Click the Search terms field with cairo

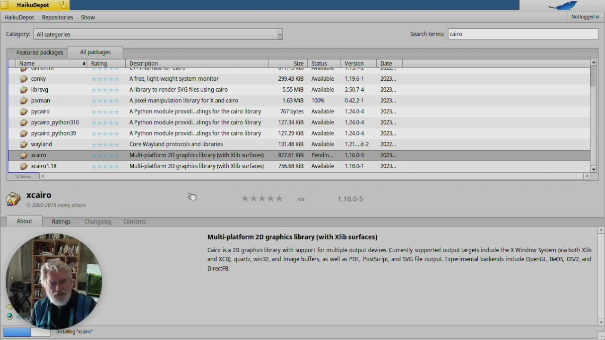(x=523, y=34)
